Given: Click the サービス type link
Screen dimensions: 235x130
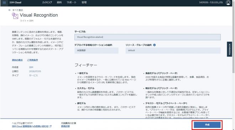Looking at the screenshot, I should click(x=33, y=75).
